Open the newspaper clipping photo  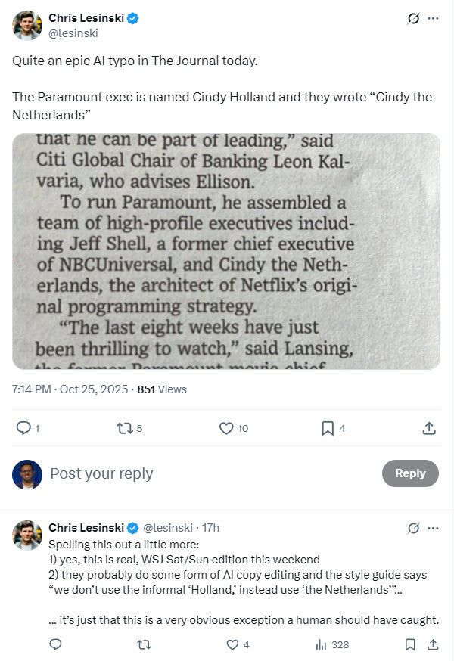(226, 251)
